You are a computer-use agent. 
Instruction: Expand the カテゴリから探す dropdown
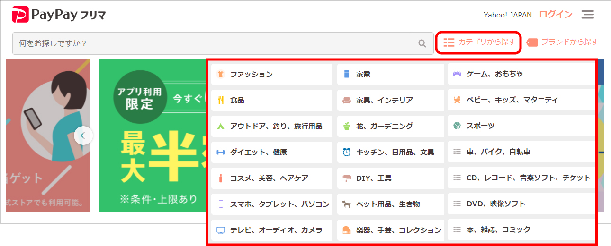point(479,42)
